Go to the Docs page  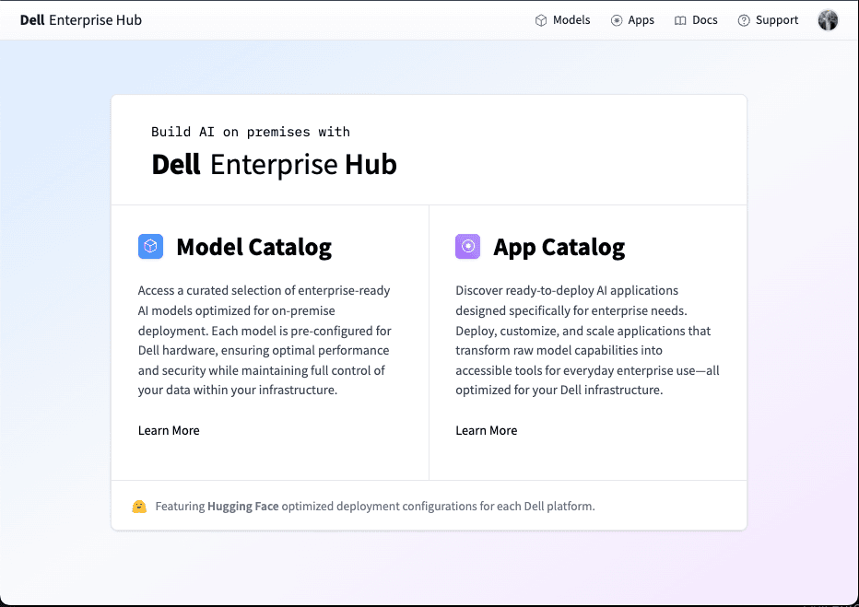pyautogui.click(x=696, y=20)
